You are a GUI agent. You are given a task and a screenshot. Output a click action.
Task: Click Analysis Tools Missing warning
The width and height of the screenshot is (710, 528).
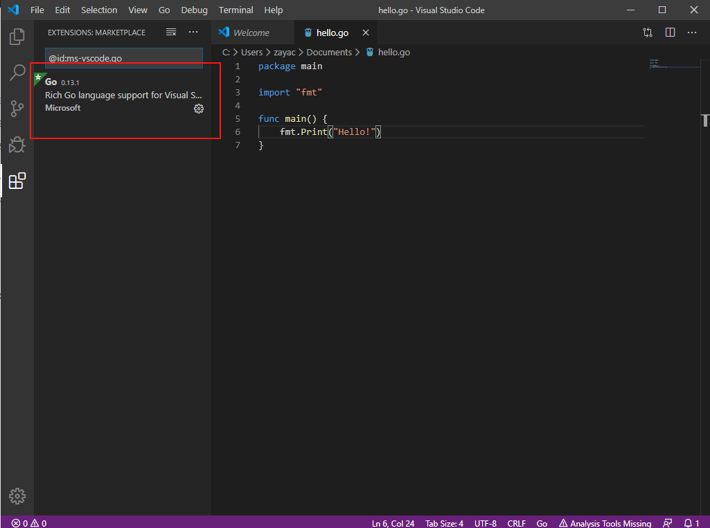tap(605, 523)
